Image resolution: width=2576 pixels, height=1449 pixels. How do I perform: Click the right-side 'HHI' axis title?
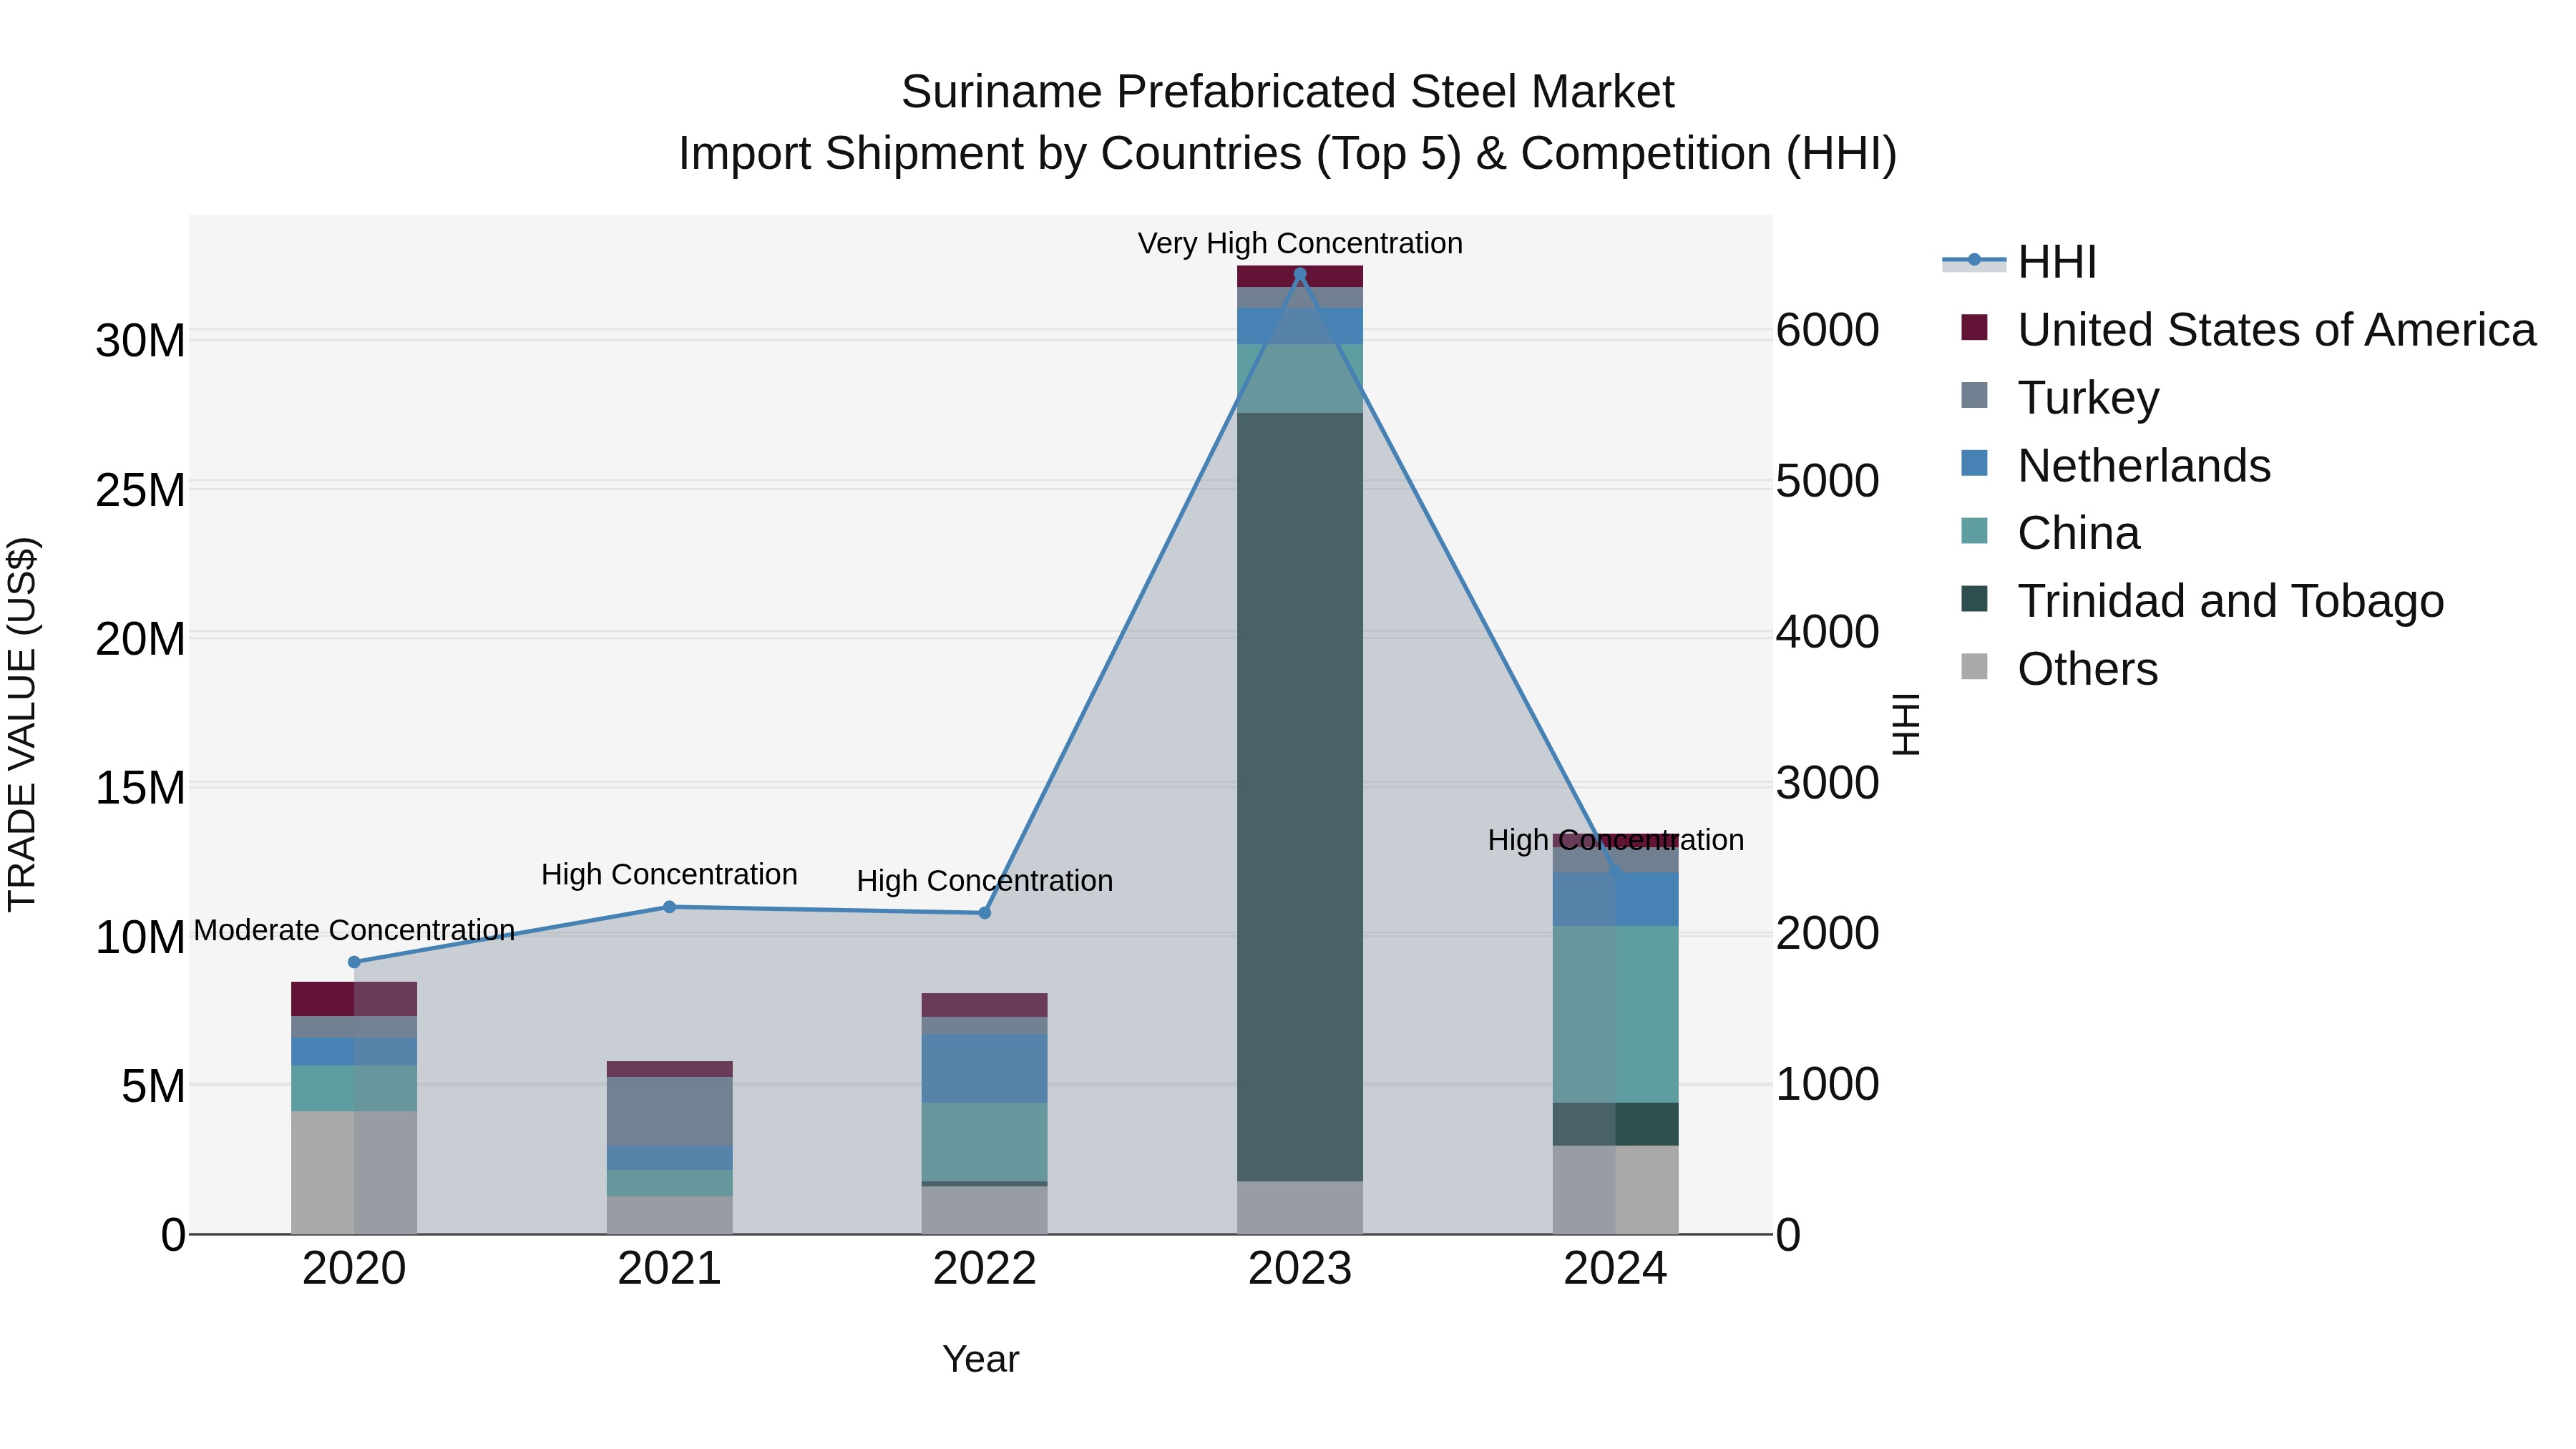pyautogui.click(x=1906, y=724)
